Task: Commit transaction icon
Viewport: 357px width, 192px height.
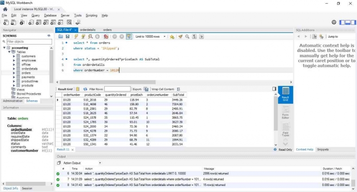Action: pos(115,37)
